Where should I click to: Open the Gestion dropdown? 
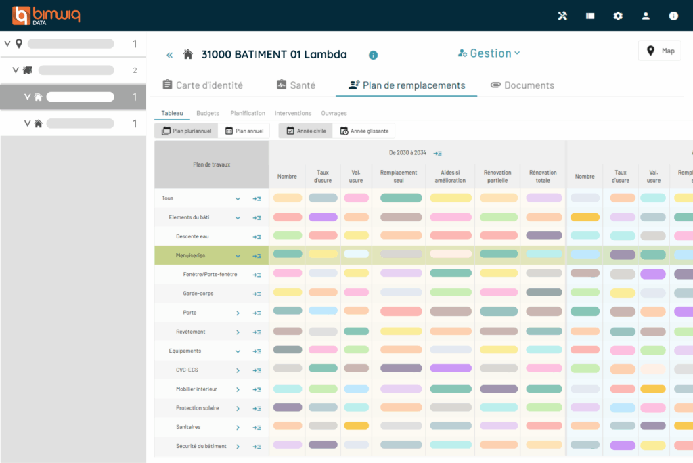coord(489,53)
